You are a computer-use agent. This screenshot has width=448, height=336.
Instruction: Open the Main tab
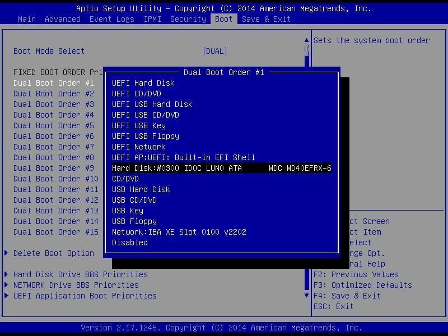pos(27,19)
